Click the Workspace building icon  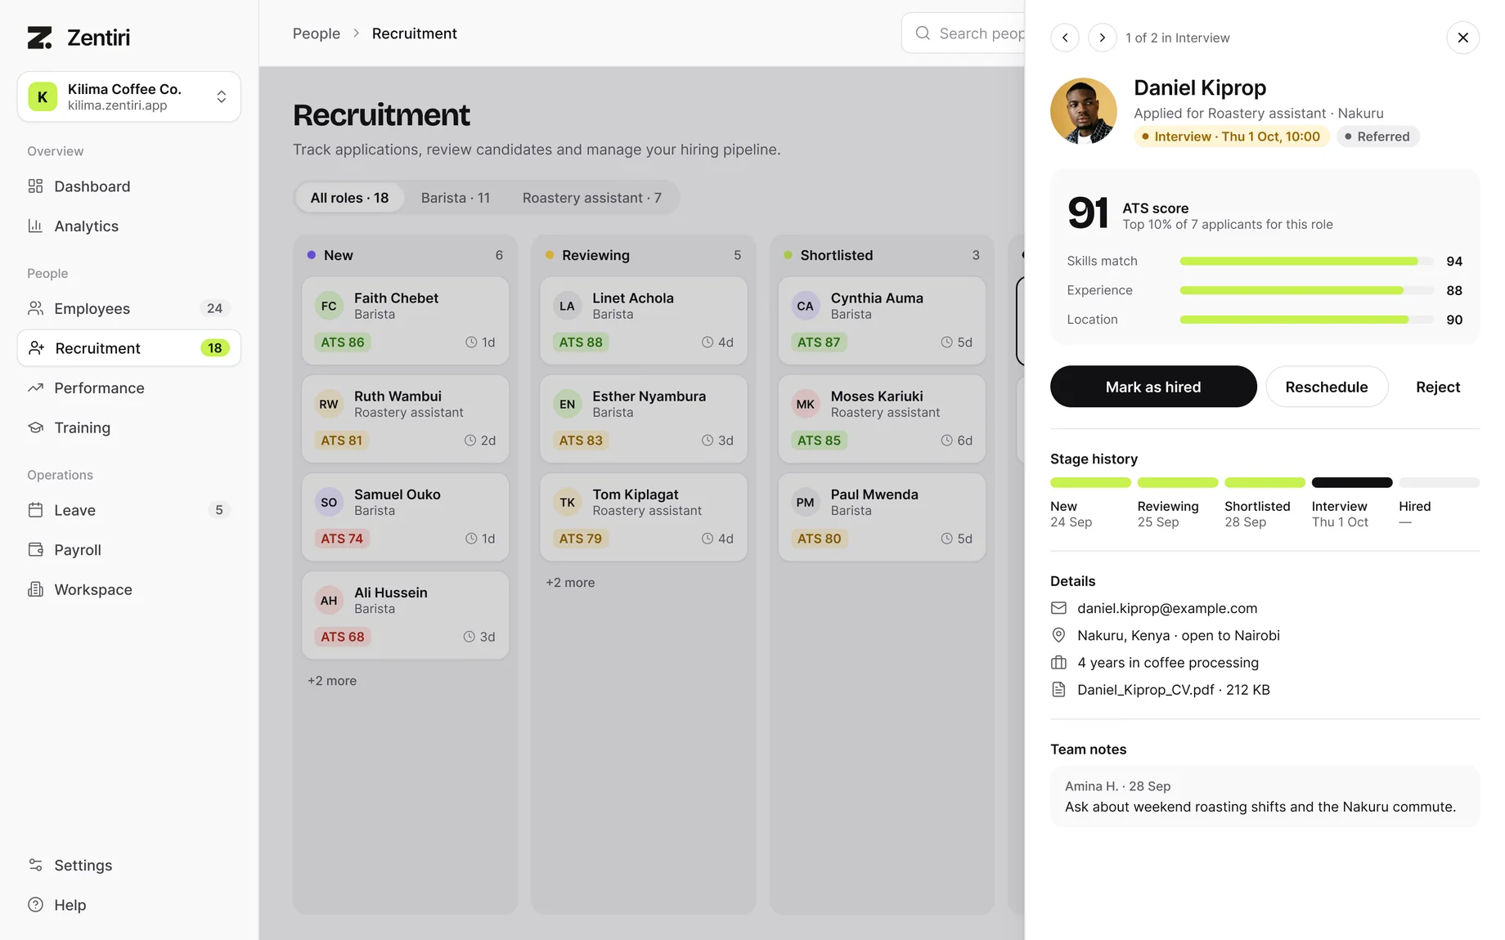pyautogui.click(x=35, y=589)
